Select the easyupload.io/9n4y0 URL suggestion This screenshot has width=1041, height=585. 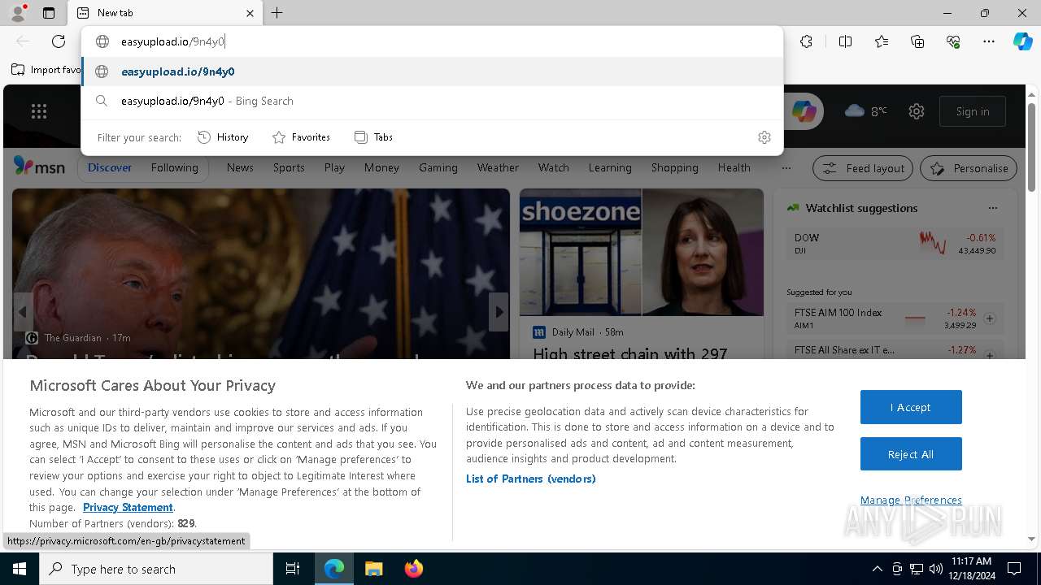point(432,71)
